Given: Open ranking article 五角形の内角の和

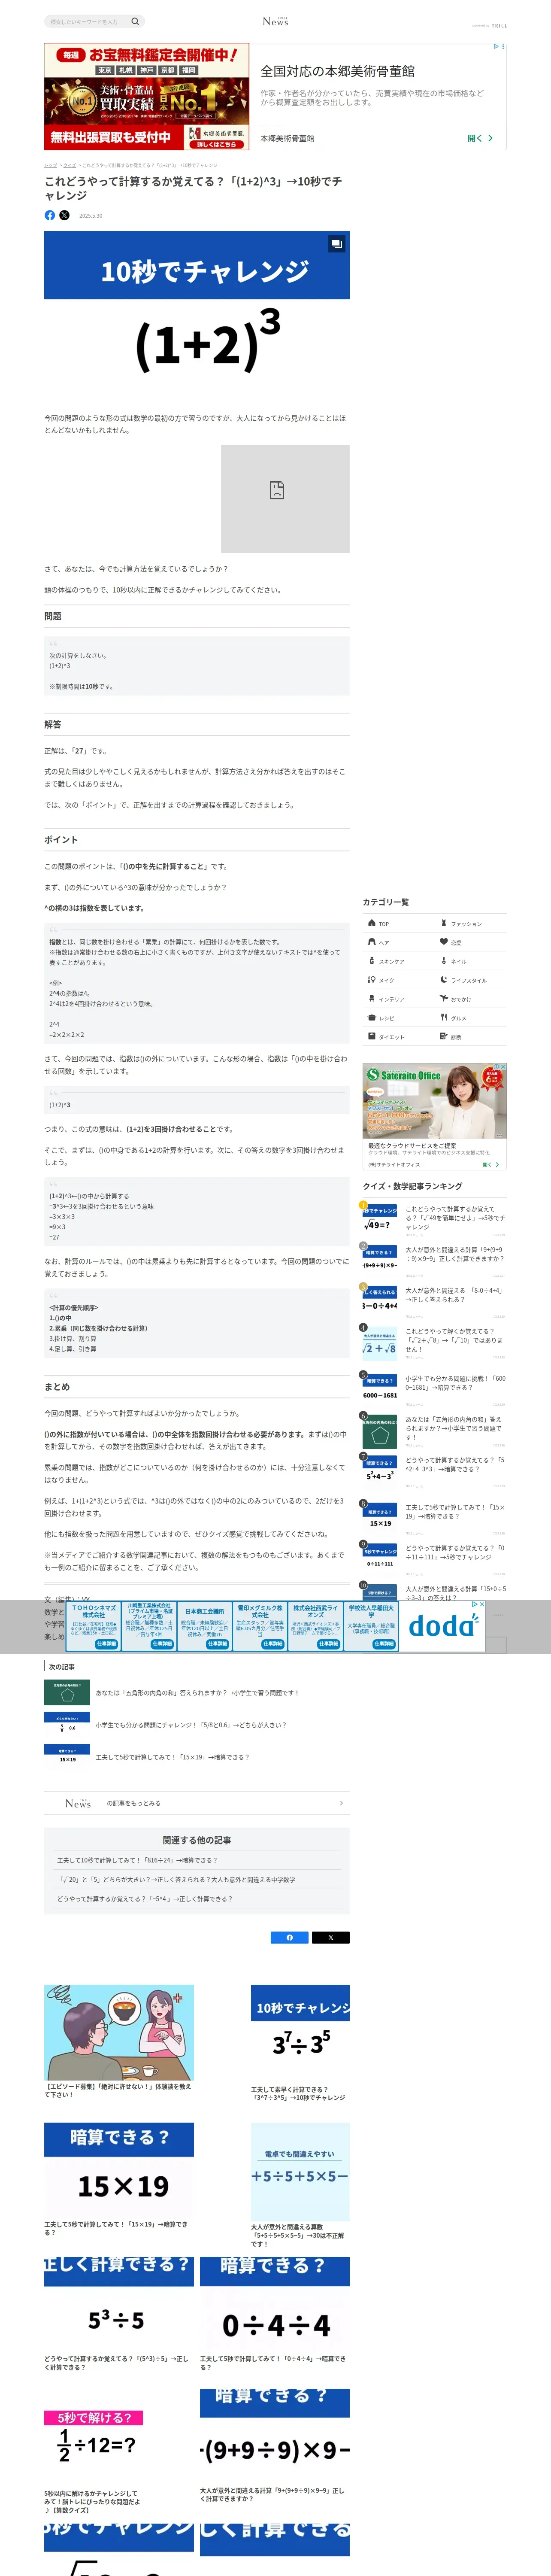Looking at the screenshot, I should point(455,1428).
